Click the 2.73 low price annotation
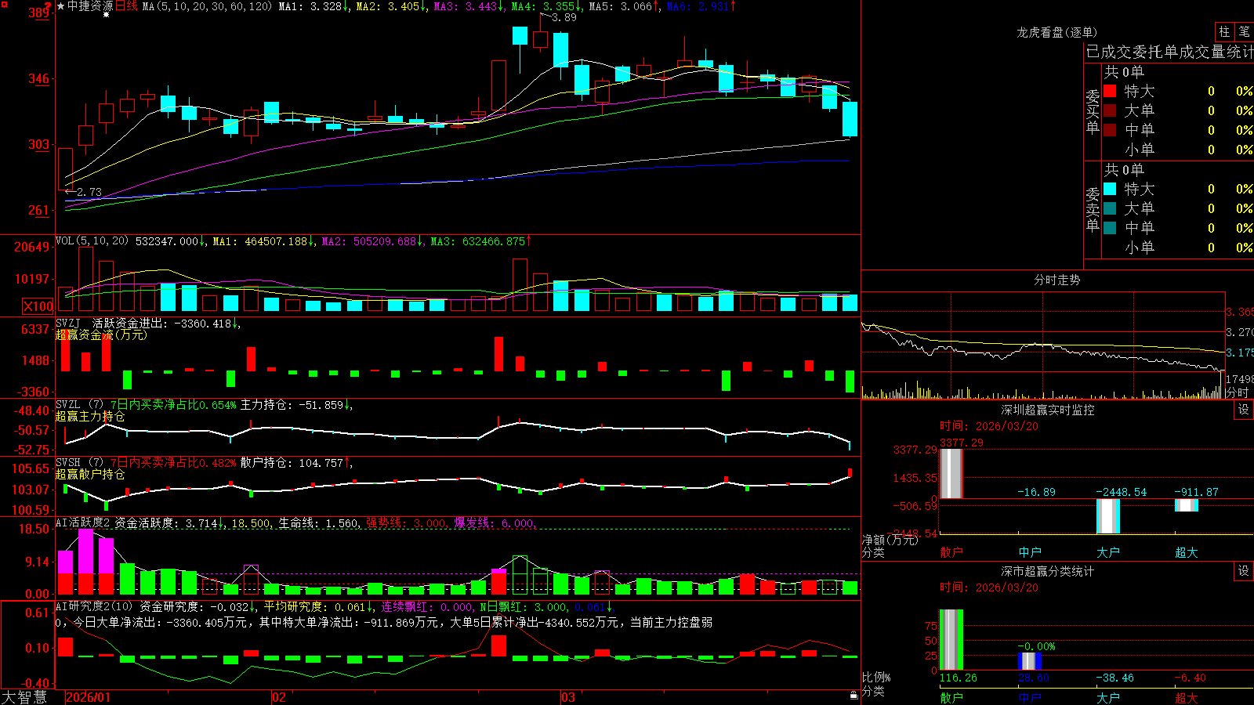 (89, 191)
